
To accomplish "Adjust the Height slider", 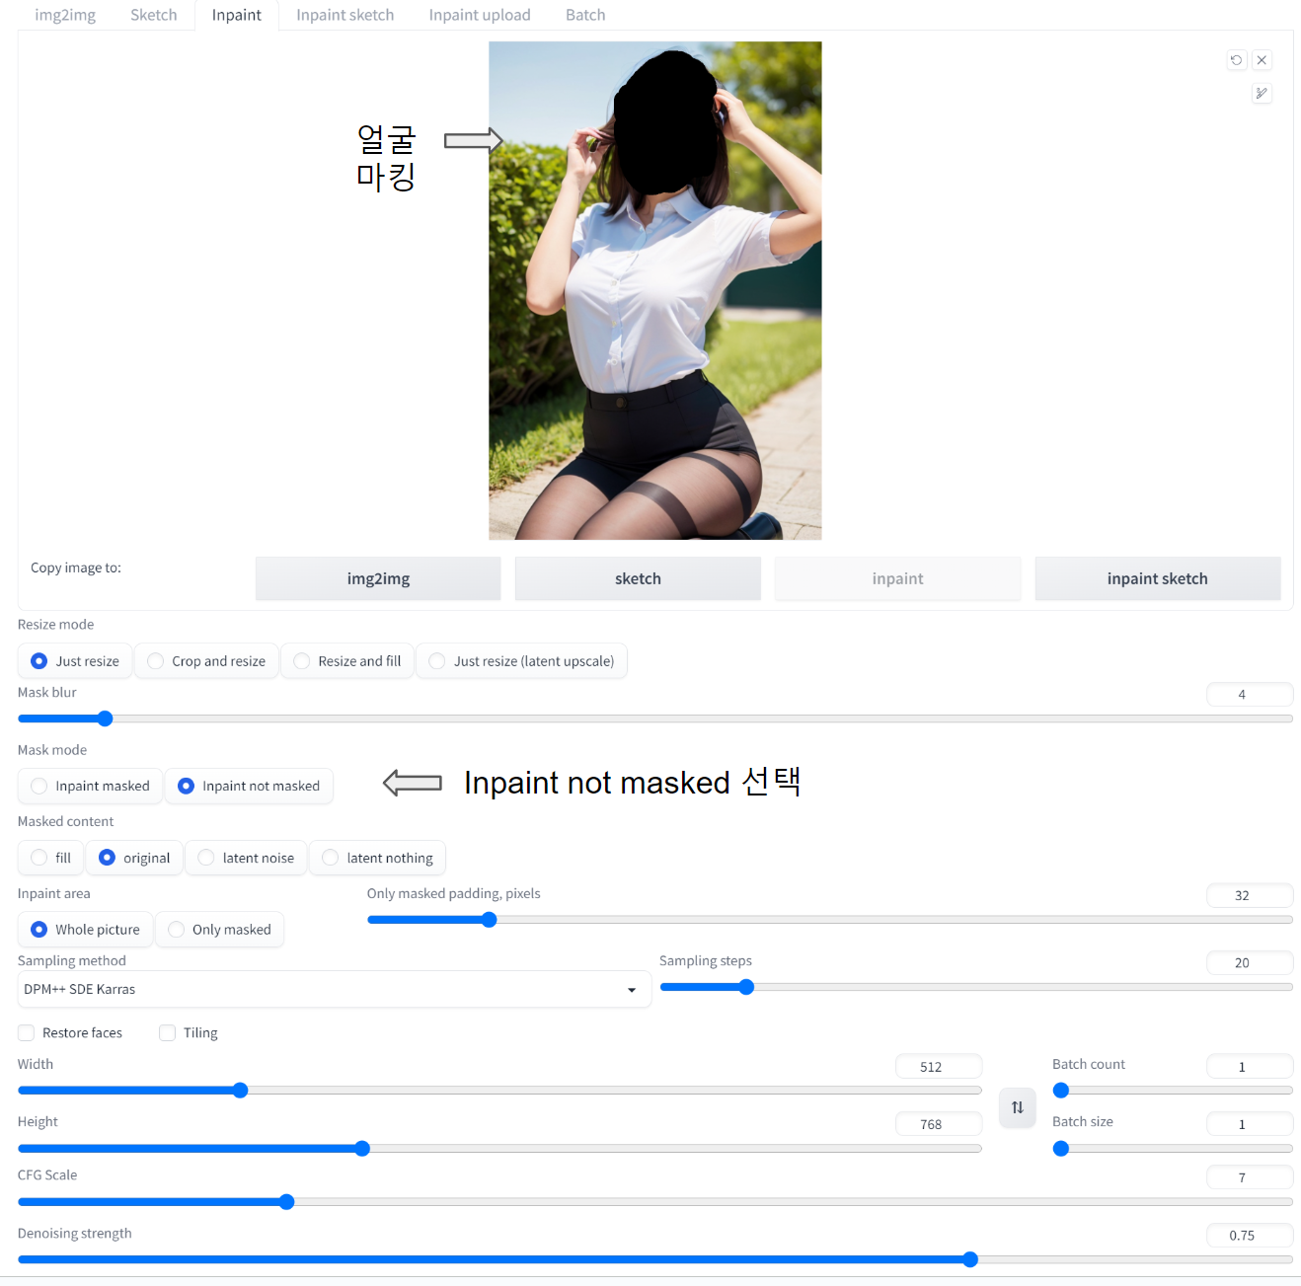I will [x=499, y=1148].
